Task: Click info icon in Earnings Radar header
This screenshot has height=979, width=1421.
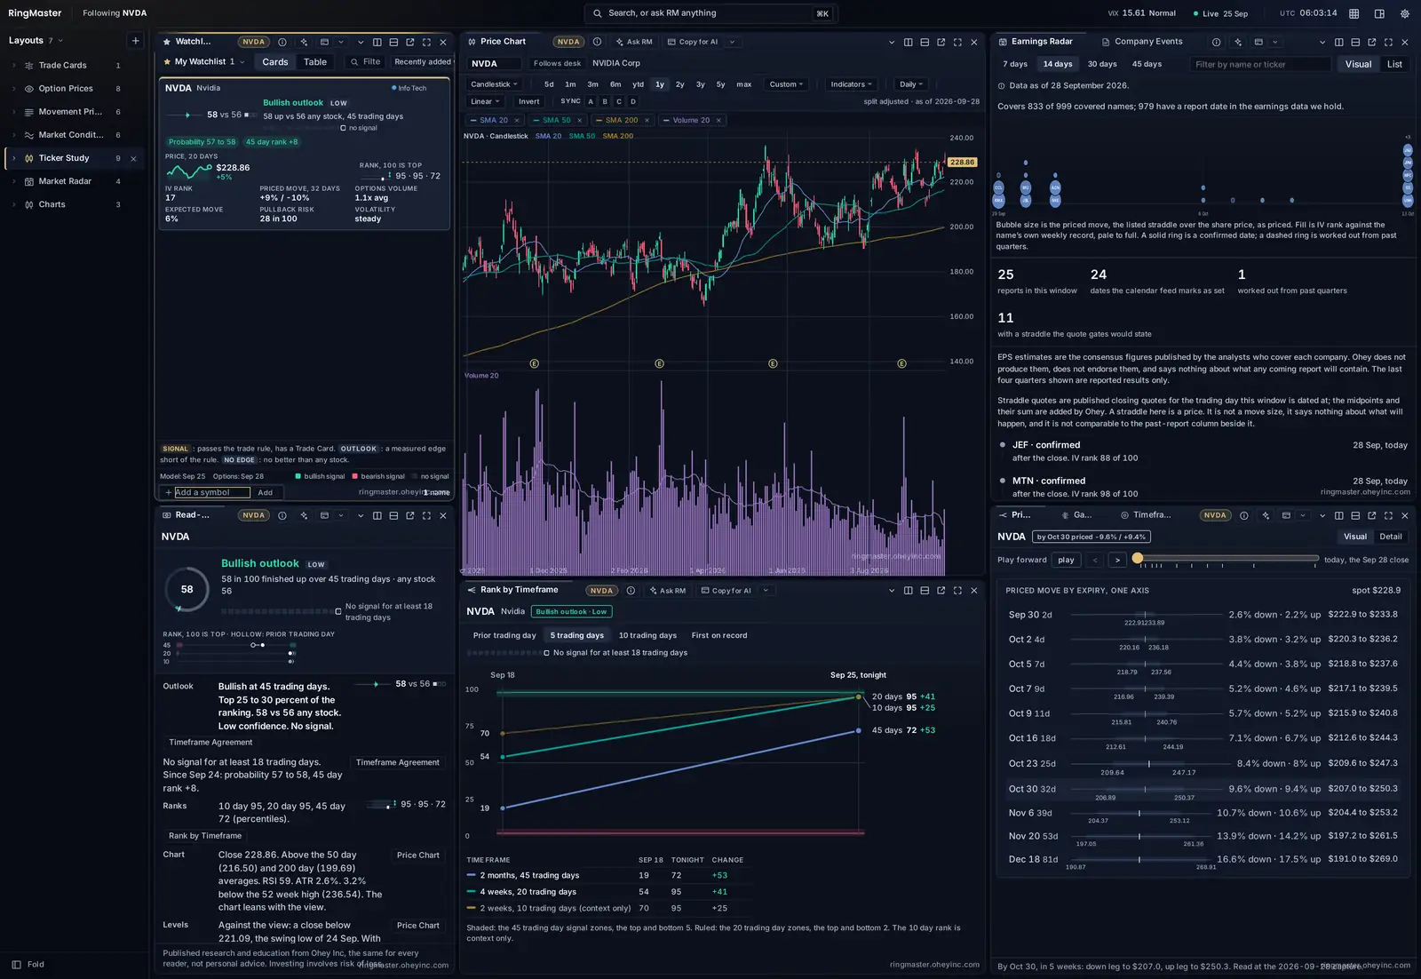Action: (1216, 42)
